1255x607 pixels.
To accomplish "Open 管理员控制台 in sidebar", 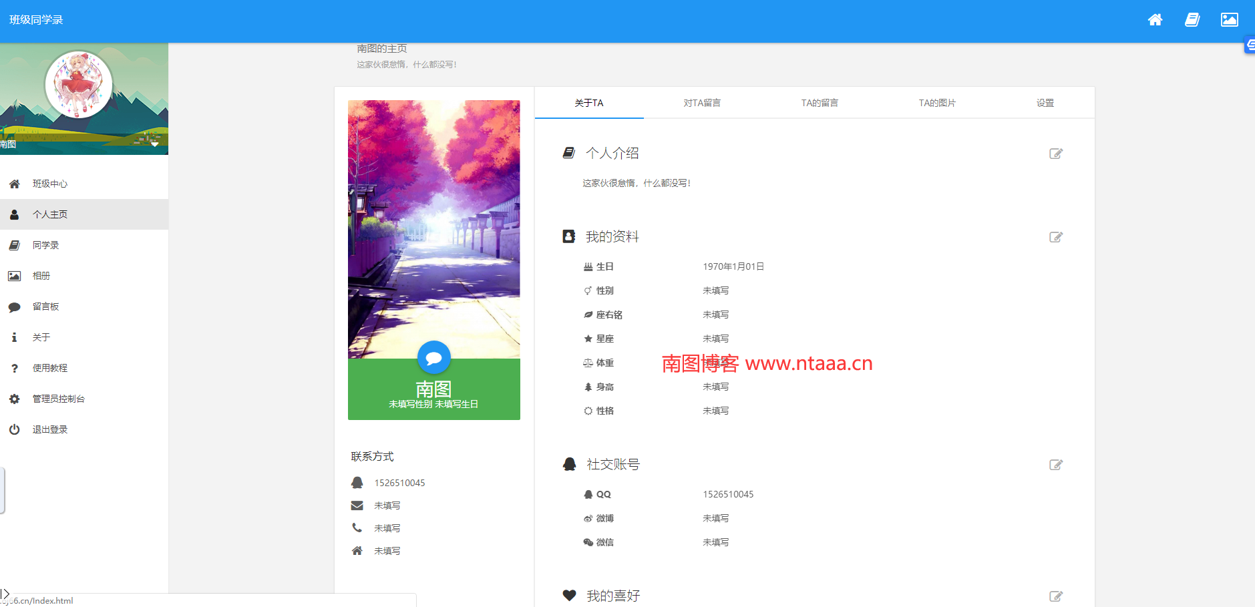I will (58, 399).
